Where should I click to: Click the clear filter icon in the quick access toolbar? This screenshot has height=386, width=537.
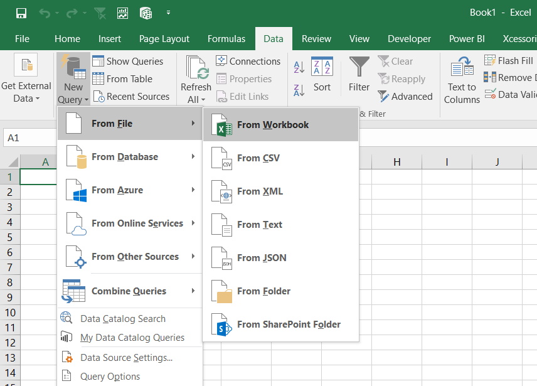(x=100, y=13)
